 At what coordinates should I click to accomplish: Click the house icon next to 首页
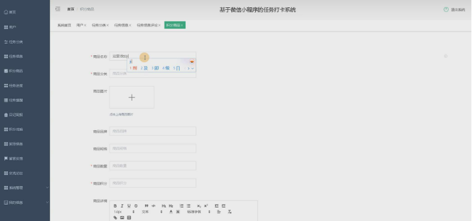pyautogui.click(x=6, y=12)
